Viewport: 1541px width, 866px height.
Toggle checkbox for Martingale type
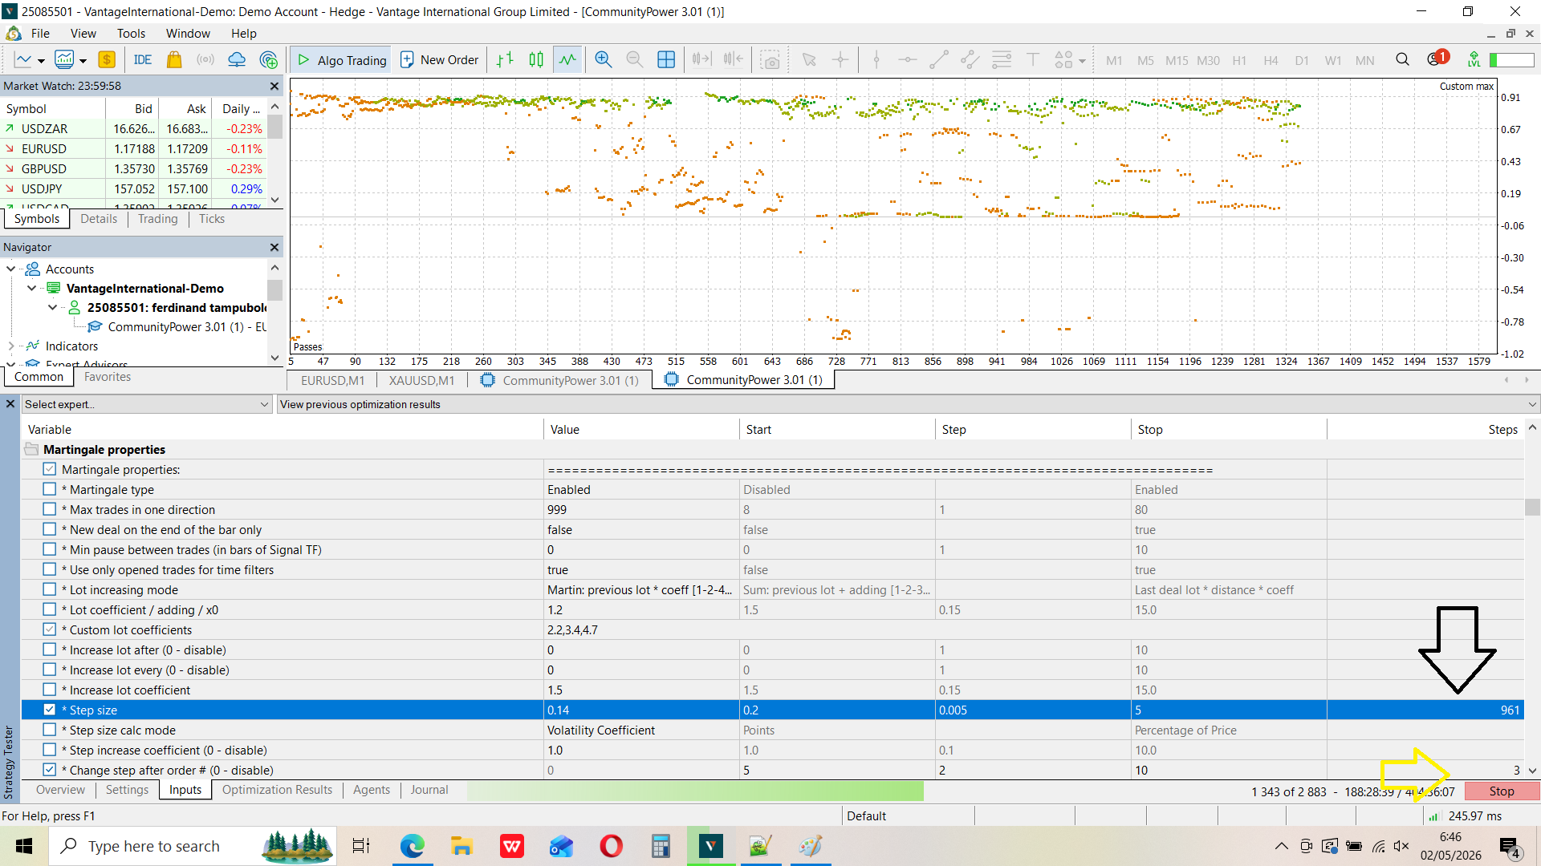tap(50, 489)
